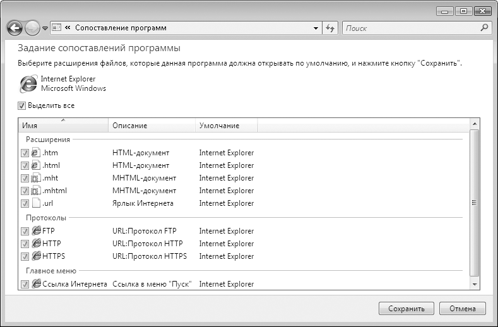Sort list by 'Описание' column header
The height and width of the screenshot is (327, 498).
tap(151, 125)
